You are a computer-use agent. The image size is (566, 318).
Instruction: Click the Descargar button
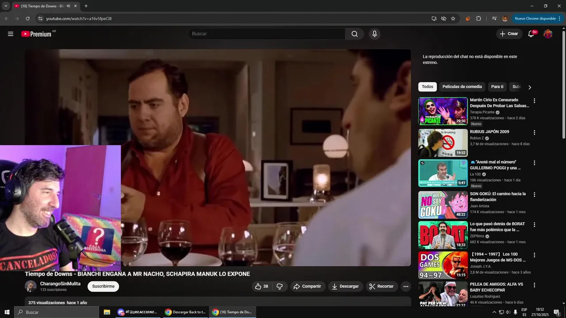[x=345, y=286]
